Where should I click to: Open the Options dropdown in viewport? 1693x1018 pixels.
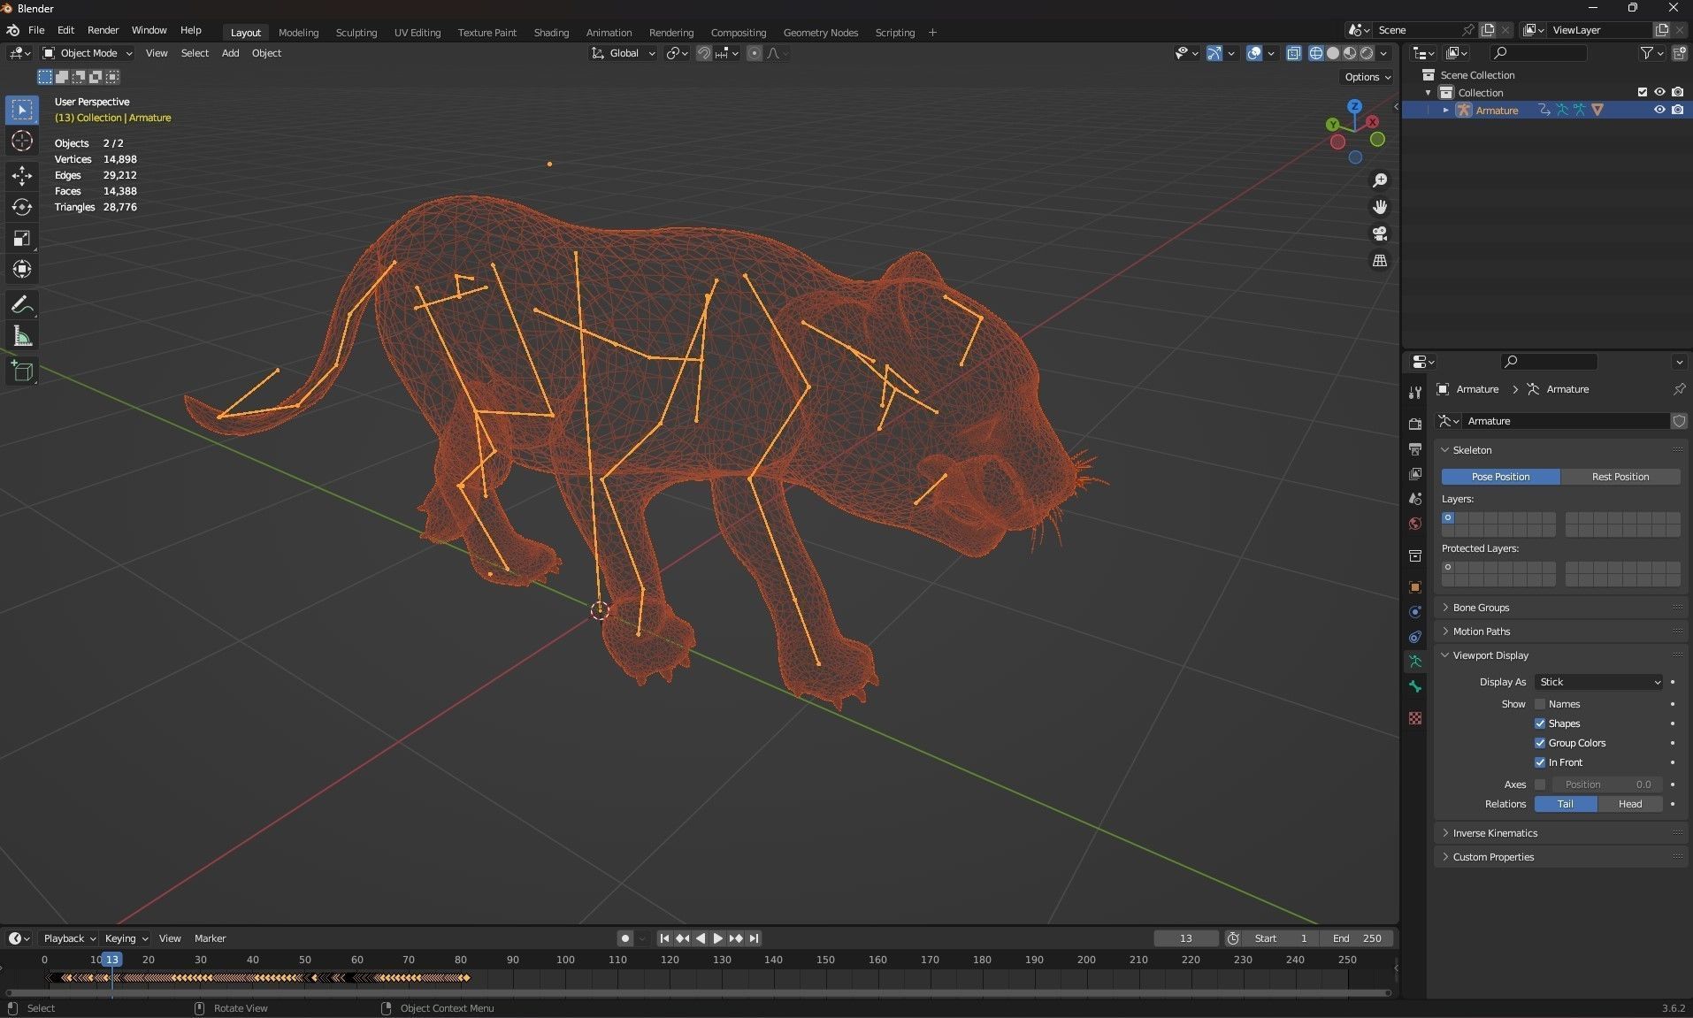pyautogui.click(x=1367, y=77)
